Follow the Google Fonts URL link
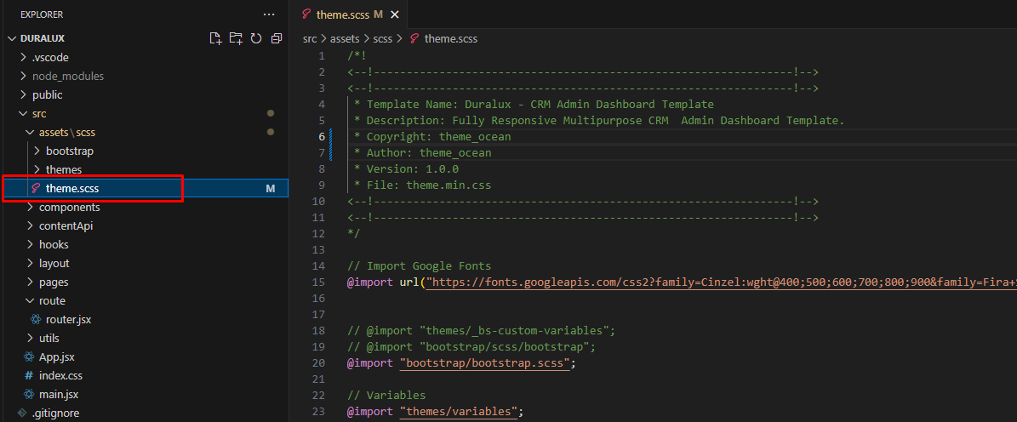 click(721, 283)
